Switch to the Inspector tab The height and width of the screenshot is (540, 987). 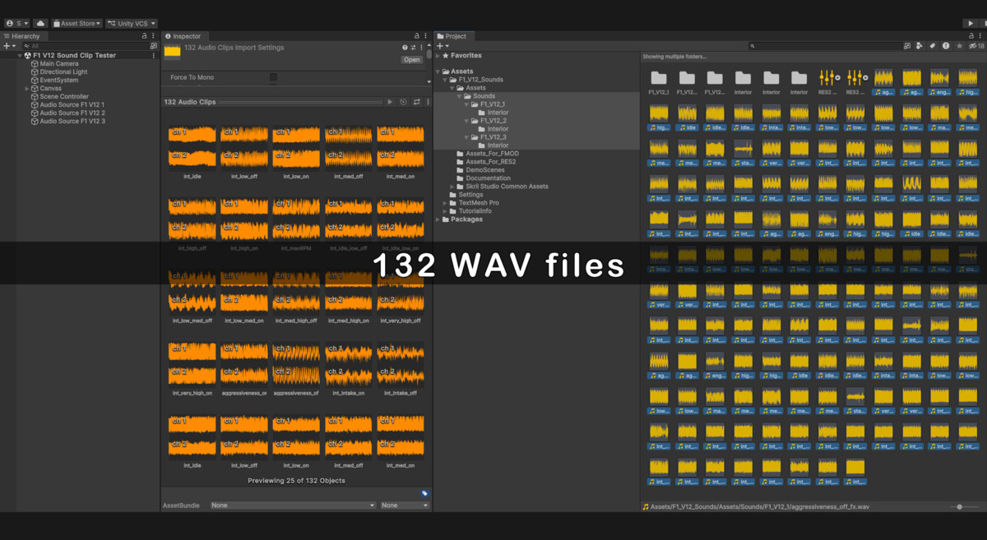pos(183,36)
